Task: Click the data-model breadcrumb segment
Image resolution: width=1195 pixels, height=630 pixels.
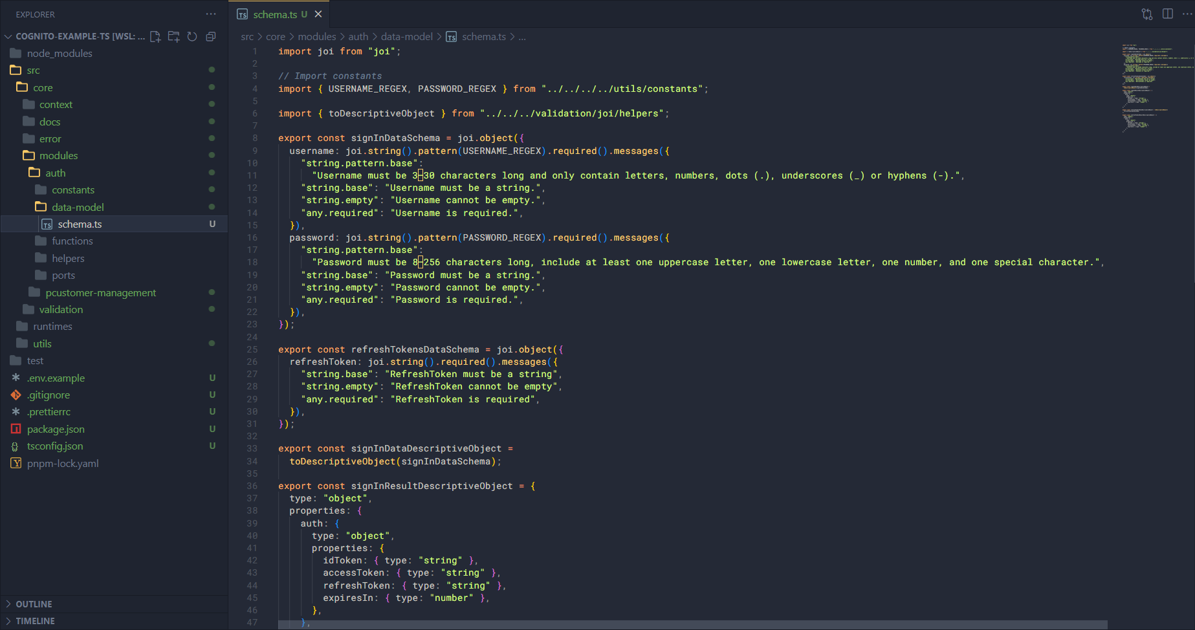Action: coord(406,37)
